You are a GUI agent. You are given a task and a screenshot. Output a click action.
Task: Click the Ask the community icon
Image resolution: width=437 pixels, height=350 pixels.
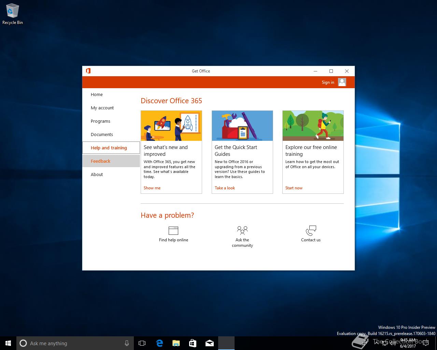242,230
